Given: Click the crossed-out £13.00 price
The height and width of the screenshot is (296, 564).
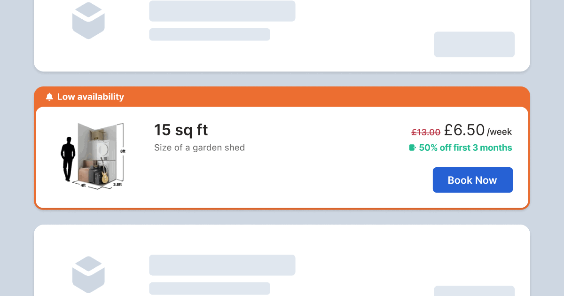Looking at the screenshot, I should point(426,132).
